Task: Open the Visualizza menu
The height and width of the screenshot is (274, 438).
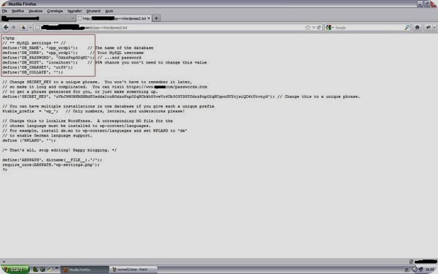Action: (x=36, y=11)
